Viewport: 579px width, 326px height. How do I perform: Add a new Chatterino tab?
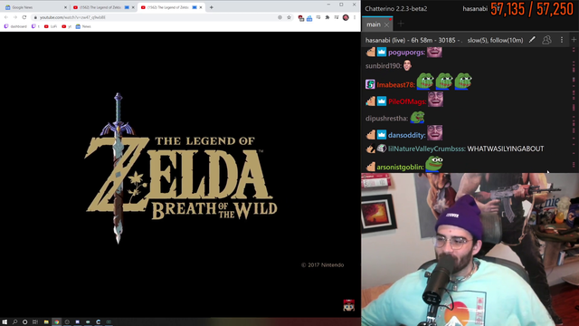(x=401, y=24)
